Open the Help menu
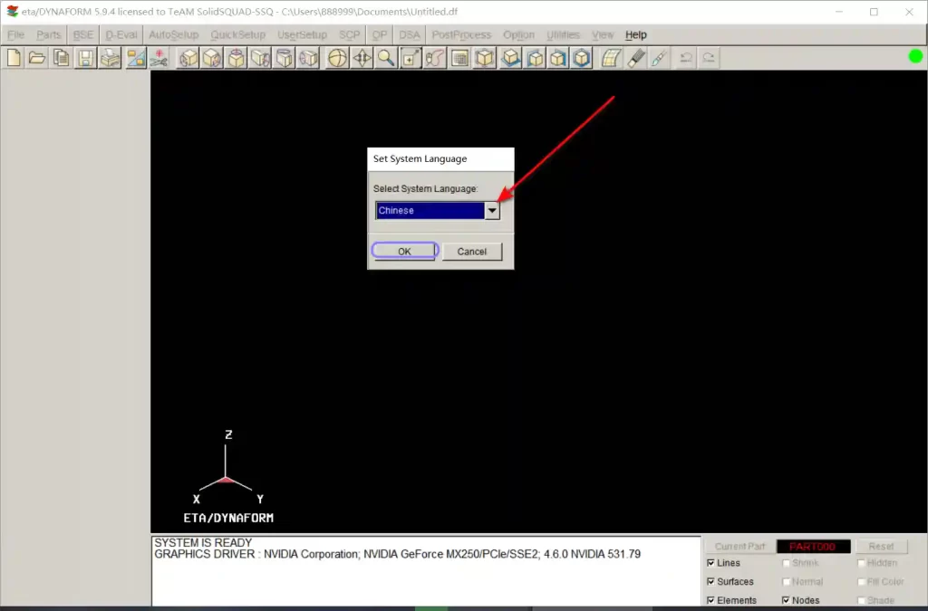 pos(636,35)
